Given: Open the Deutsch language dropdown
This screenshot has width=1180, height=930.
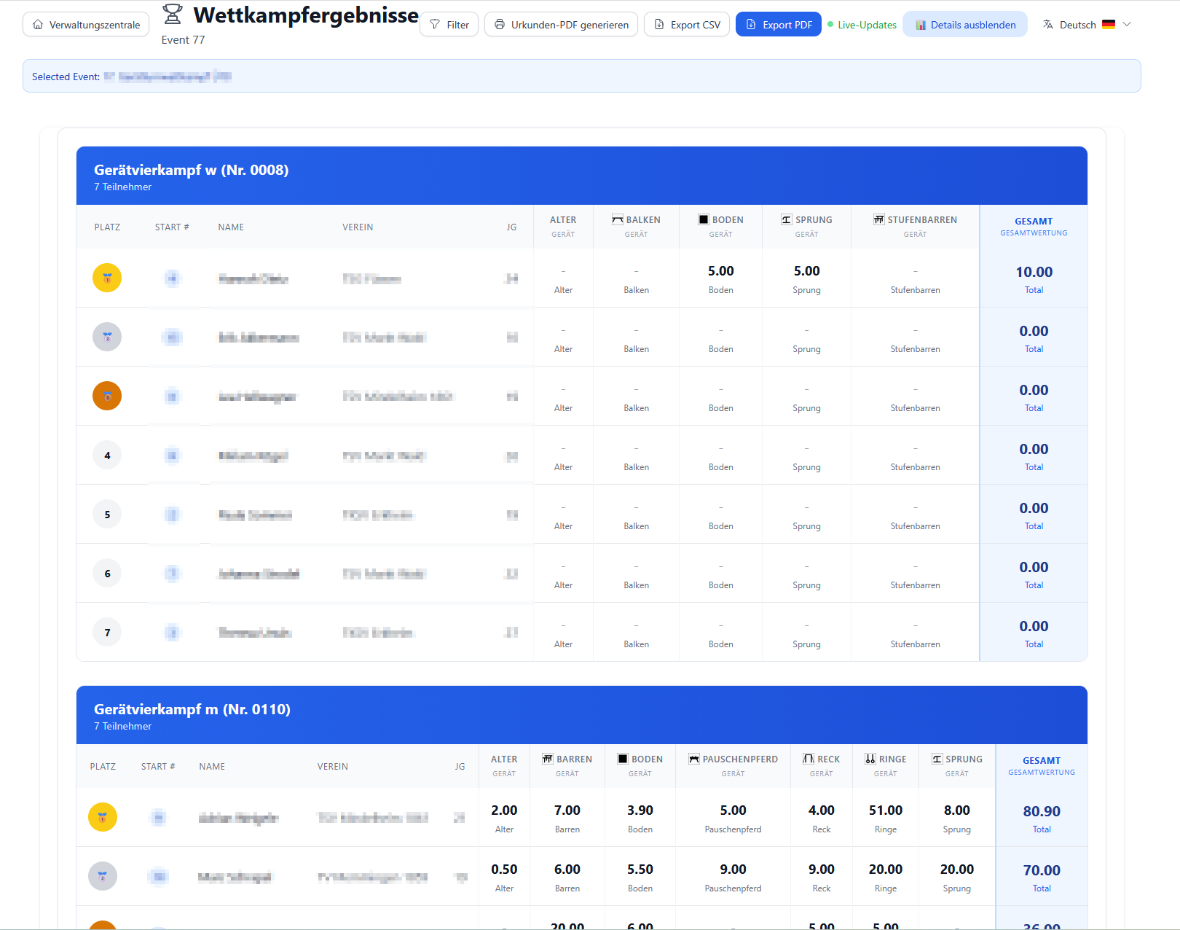Looking at the screenshot, I should click(x=1087, y=25).
